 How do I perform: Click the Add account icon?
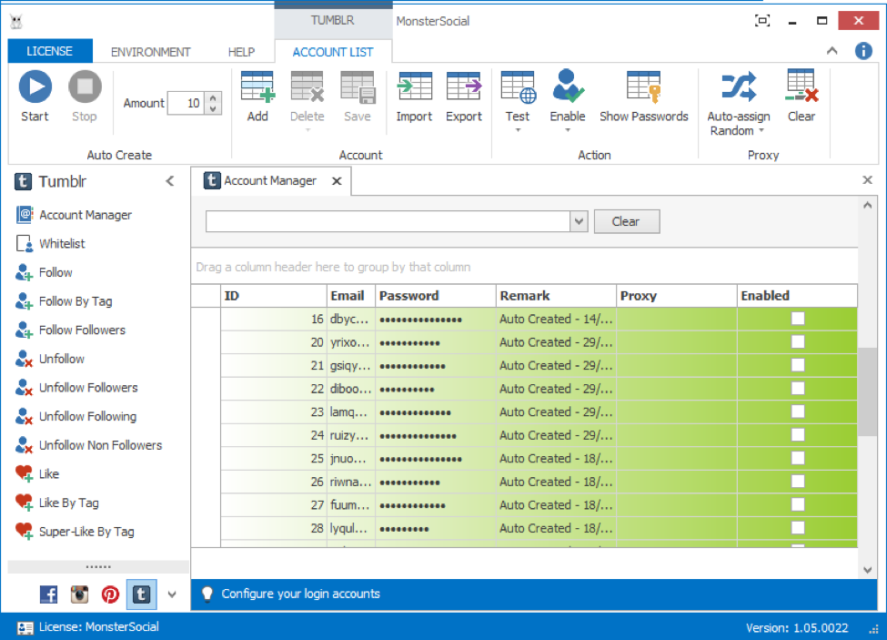(257, 87)
